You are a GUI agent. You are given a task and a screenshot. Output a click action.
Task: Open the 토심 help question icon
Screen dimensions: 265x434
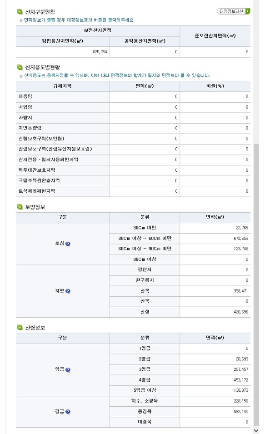[x=68, y=244]
